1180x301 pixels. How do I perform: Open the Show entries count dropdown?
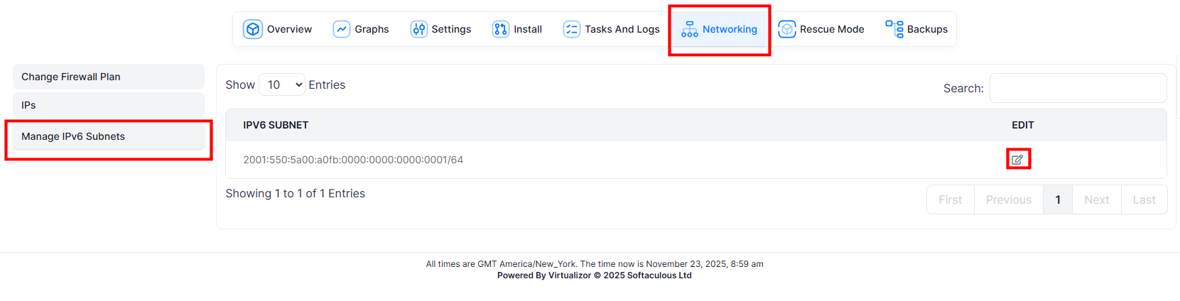pos(282,84)
